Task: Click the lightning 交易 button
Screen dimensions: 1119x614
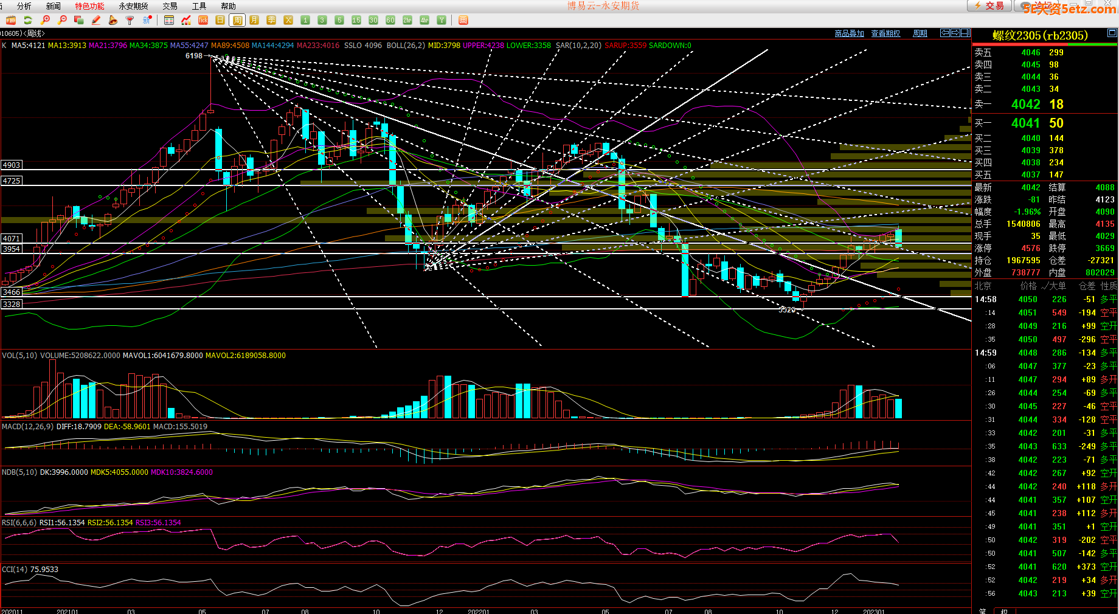Action: pos(989,5)
